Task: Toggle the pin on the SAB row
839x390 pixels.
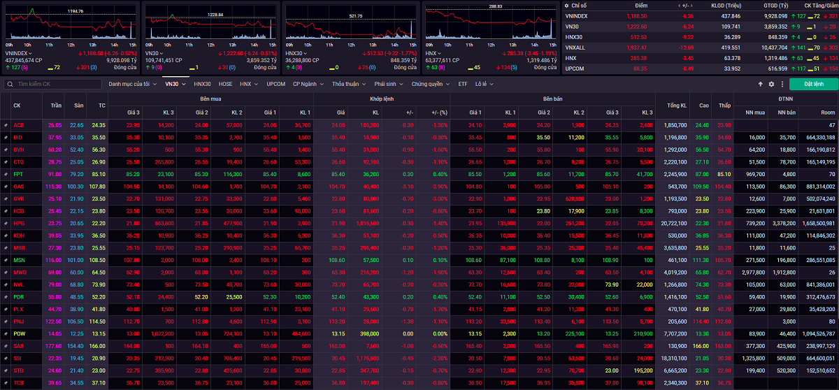Action: (6, 345)
